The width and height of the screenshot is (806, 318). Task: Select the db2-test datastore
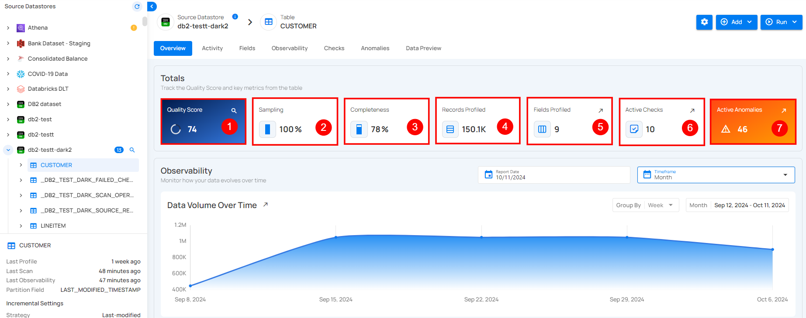click(40, 120)
